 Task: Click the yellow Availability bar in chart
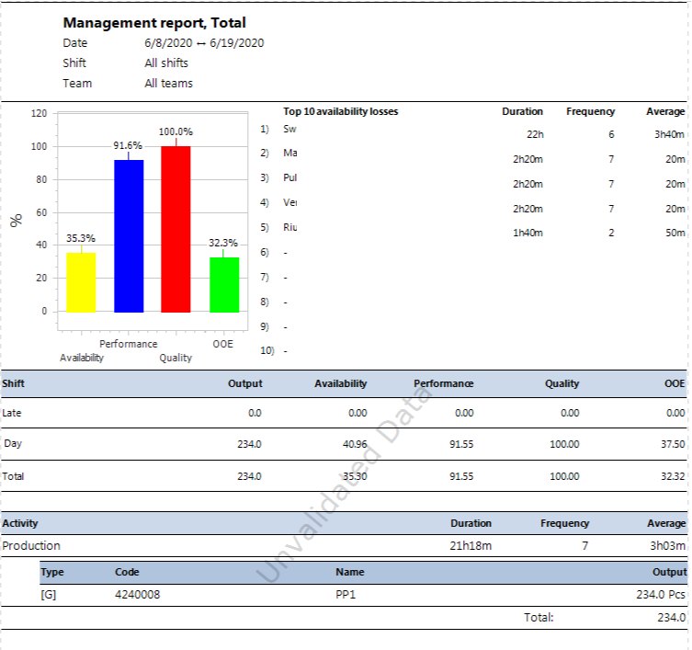pyautogui.click(x=81, y=282)
